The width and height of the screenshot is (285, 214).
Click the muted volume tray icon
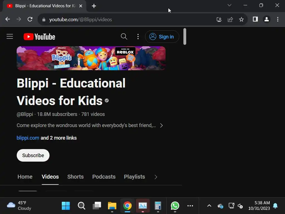240,206
